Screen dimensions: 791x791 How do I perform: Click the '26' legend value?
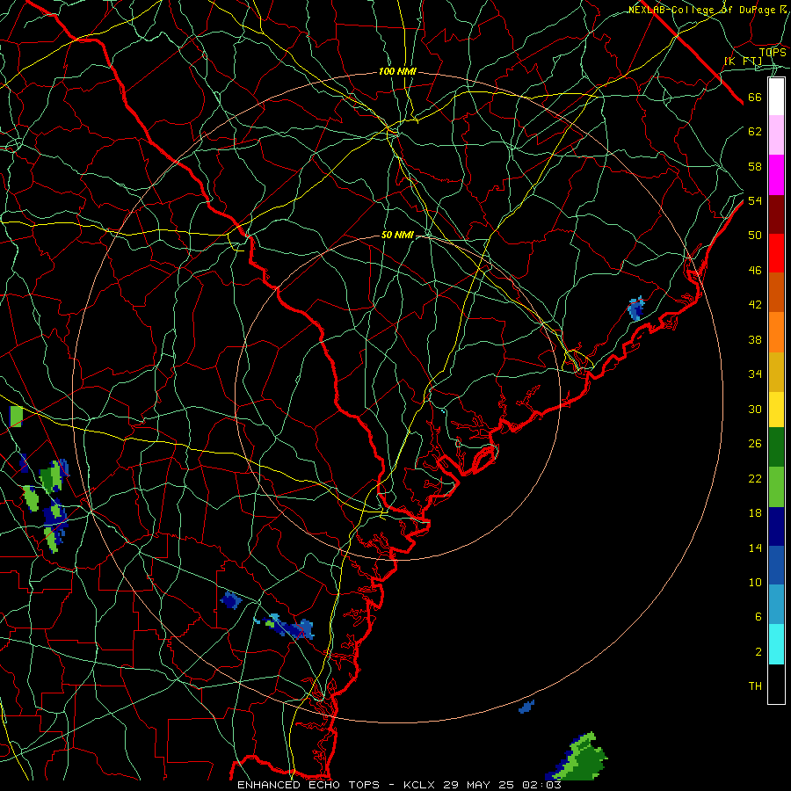coord(755,444)
